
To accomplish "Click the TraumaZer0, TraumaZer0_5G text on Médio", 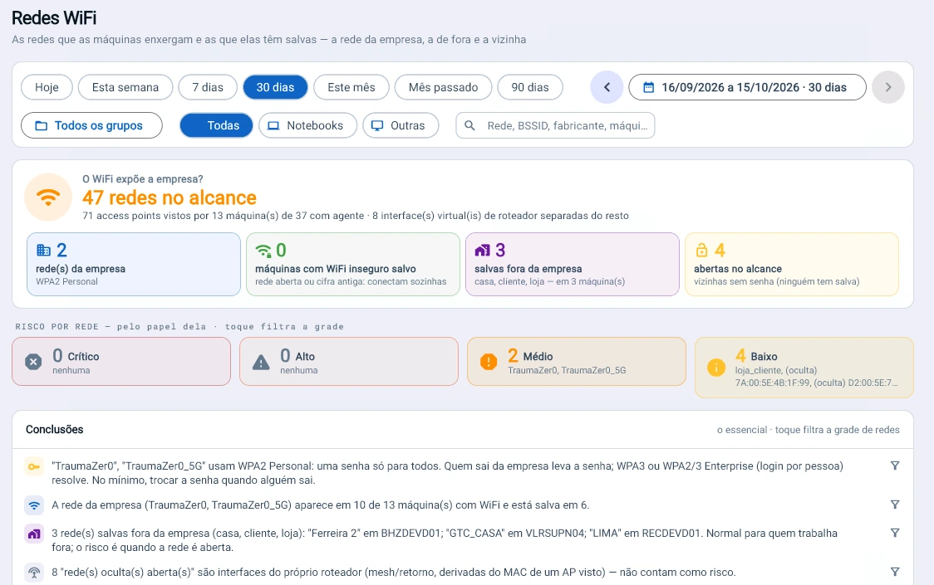I will 567,370.
